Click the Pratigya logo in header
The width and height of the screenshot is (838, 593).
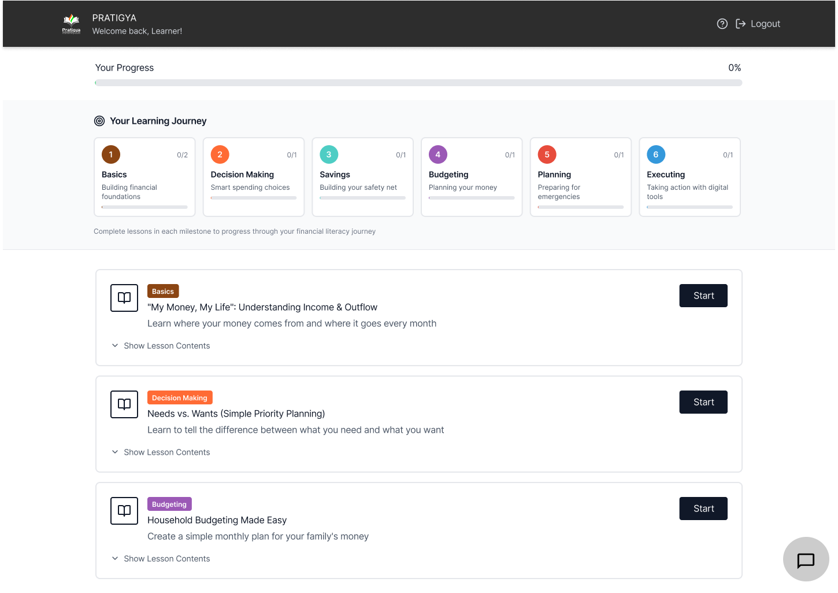click(71, 24)
